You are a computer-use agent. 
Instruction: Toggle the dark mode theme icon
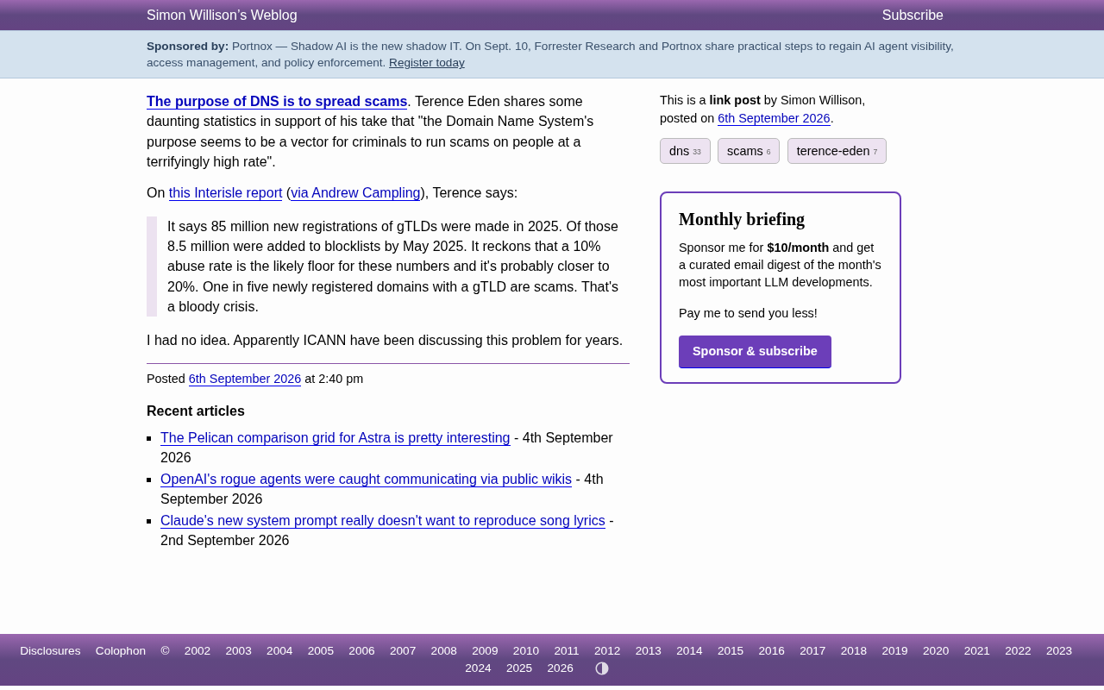602,668
